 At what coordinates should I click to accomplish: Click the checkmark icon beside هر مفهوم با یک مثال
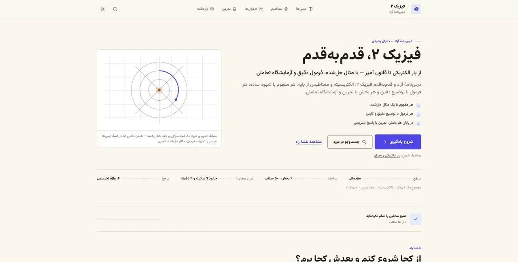click(418, 106)
